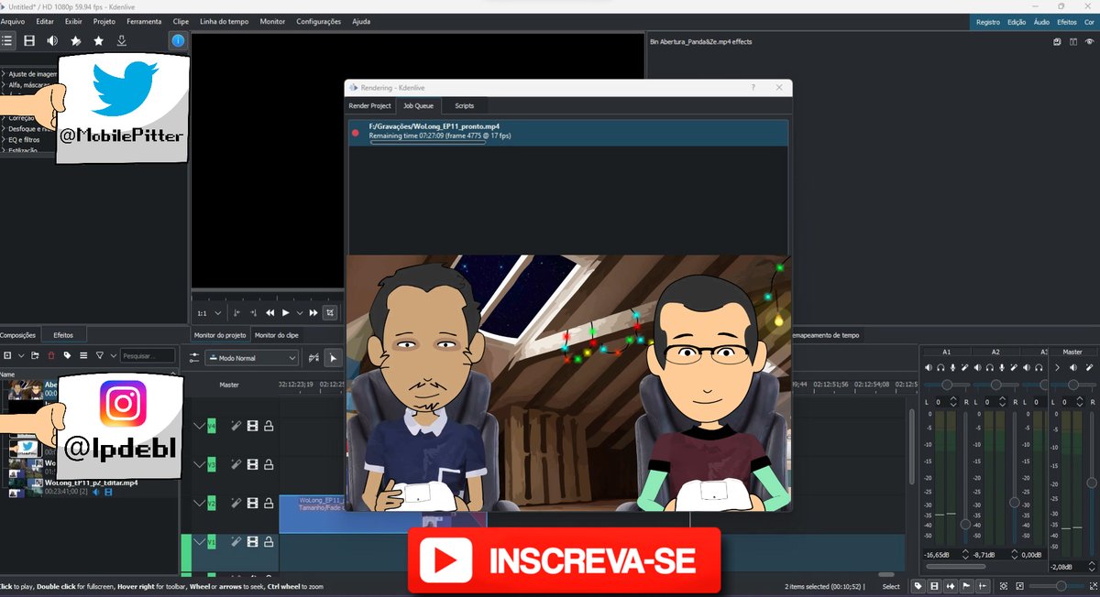Show audio effects speaker icon
Viewport: 1100px width, 597px height.
click(52, 40)
